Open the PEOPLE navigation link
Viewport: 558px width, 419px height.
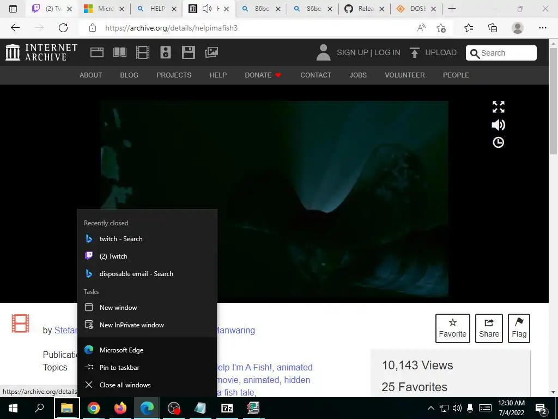click(x=456, y=75)
